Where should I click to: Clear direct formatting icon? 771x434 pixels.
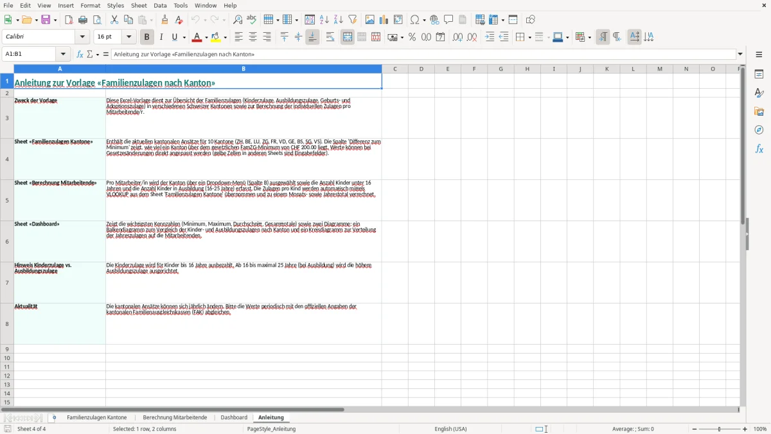(179, 20)
